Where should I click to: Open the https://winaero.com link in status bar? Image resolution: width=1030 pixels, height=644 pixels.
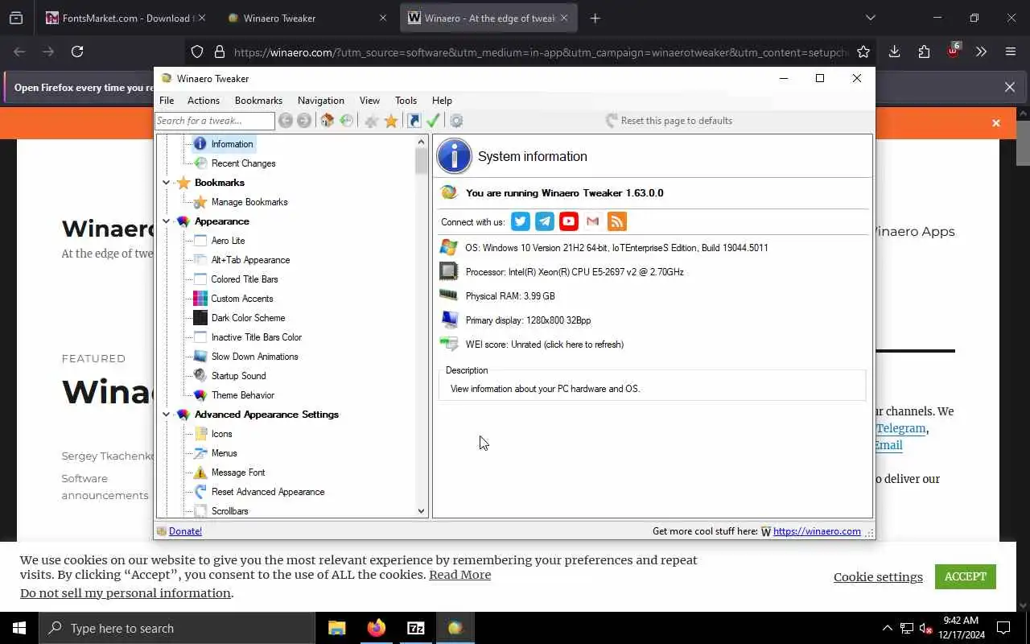(x=817, y=531)
